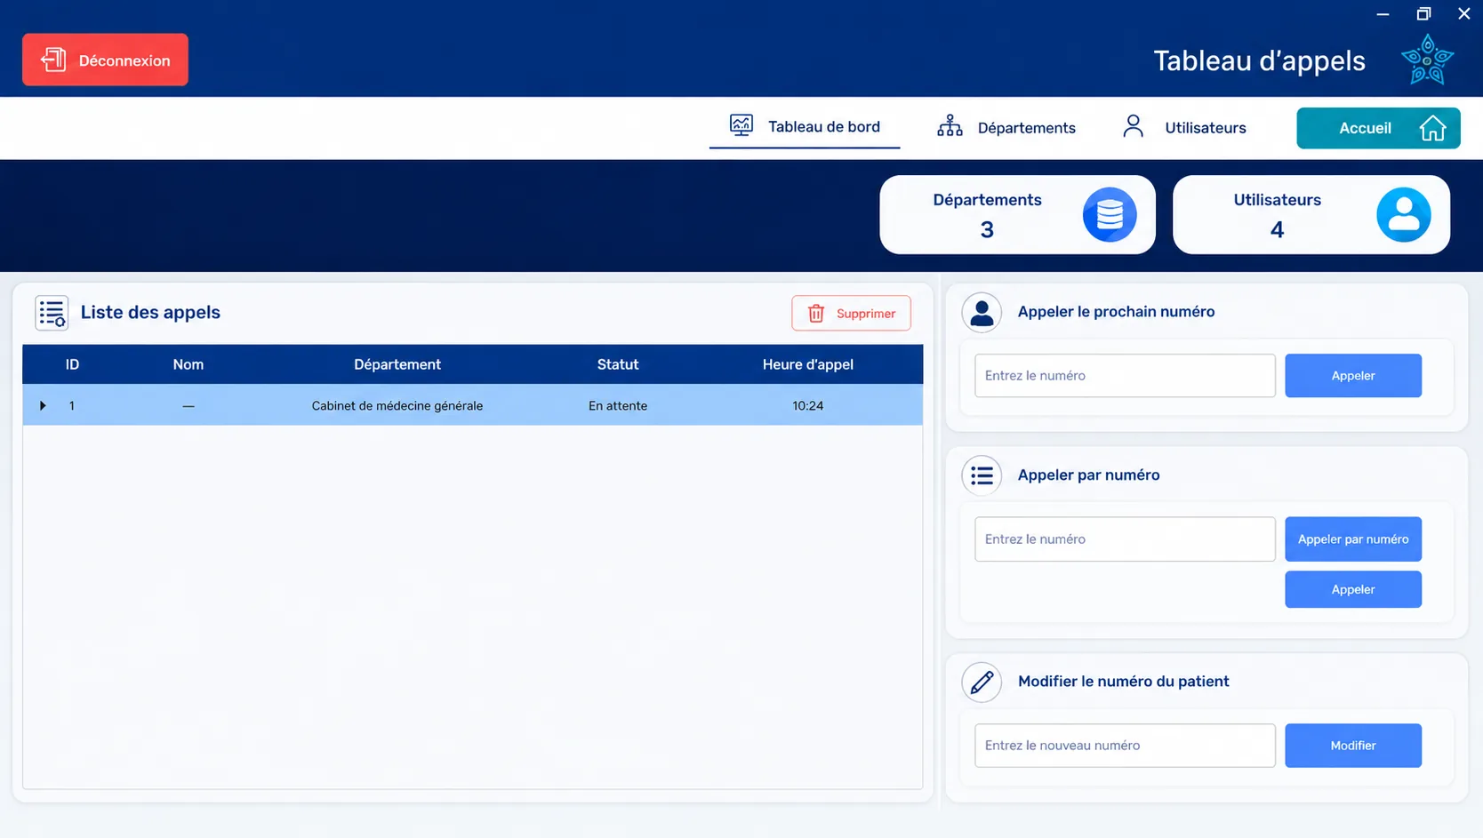Click the Modifier button

tap(1352, 745)
